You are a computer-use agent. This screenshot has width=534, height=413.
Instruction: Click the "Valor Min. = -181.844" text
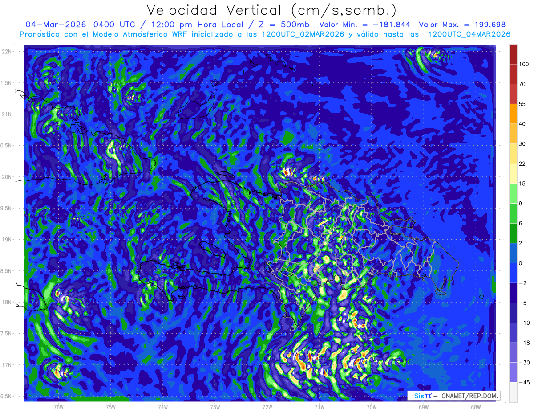(x=365, y=25)
